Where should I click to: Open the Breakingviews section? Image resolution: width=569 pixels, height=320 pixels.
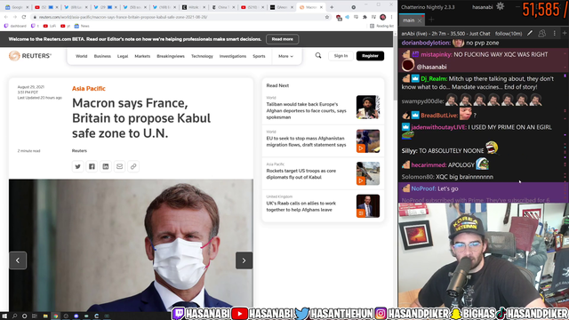171,56
